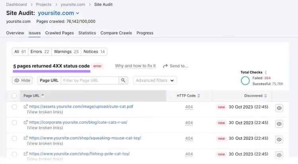Click the 404 code in cute-cats-r-us row
The image size is (298, 164).
pyautogui.click(x=189, y=123)
